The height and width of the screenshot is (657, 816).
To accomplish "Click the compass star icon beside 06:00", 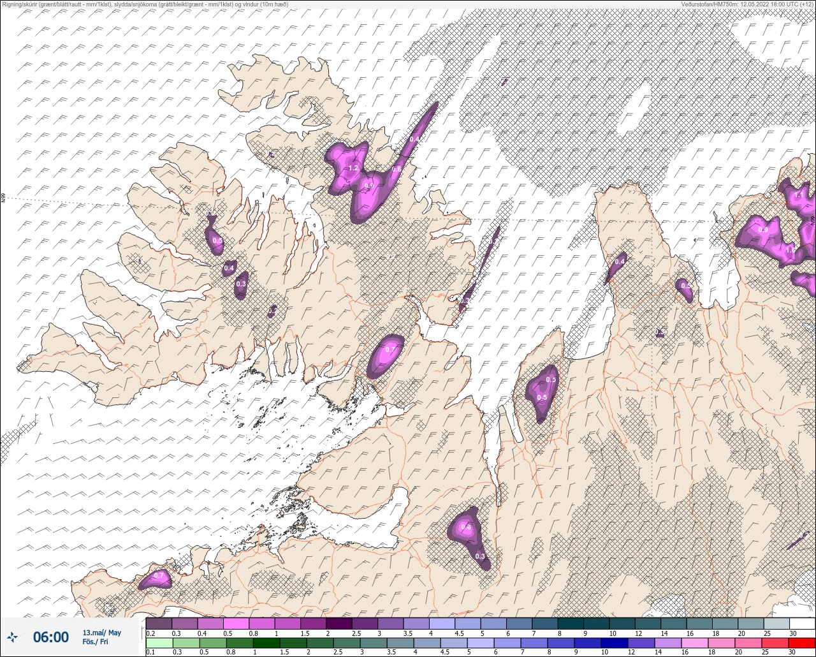I will (12, 637).
